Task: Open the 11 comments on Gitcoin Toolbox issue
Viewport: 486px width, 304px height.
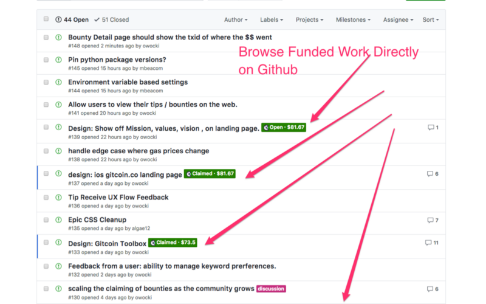Action: [432, 243]
